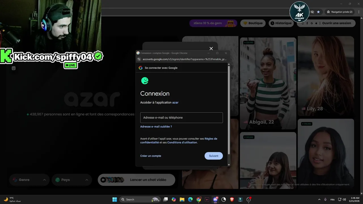Screen dimensions: 363x204
Task: Click Lancer un chat vidéo button
Action: point(136,180)
